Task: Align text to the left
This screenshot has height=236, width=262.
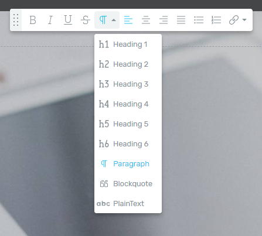Action: (x=128, y=20)
